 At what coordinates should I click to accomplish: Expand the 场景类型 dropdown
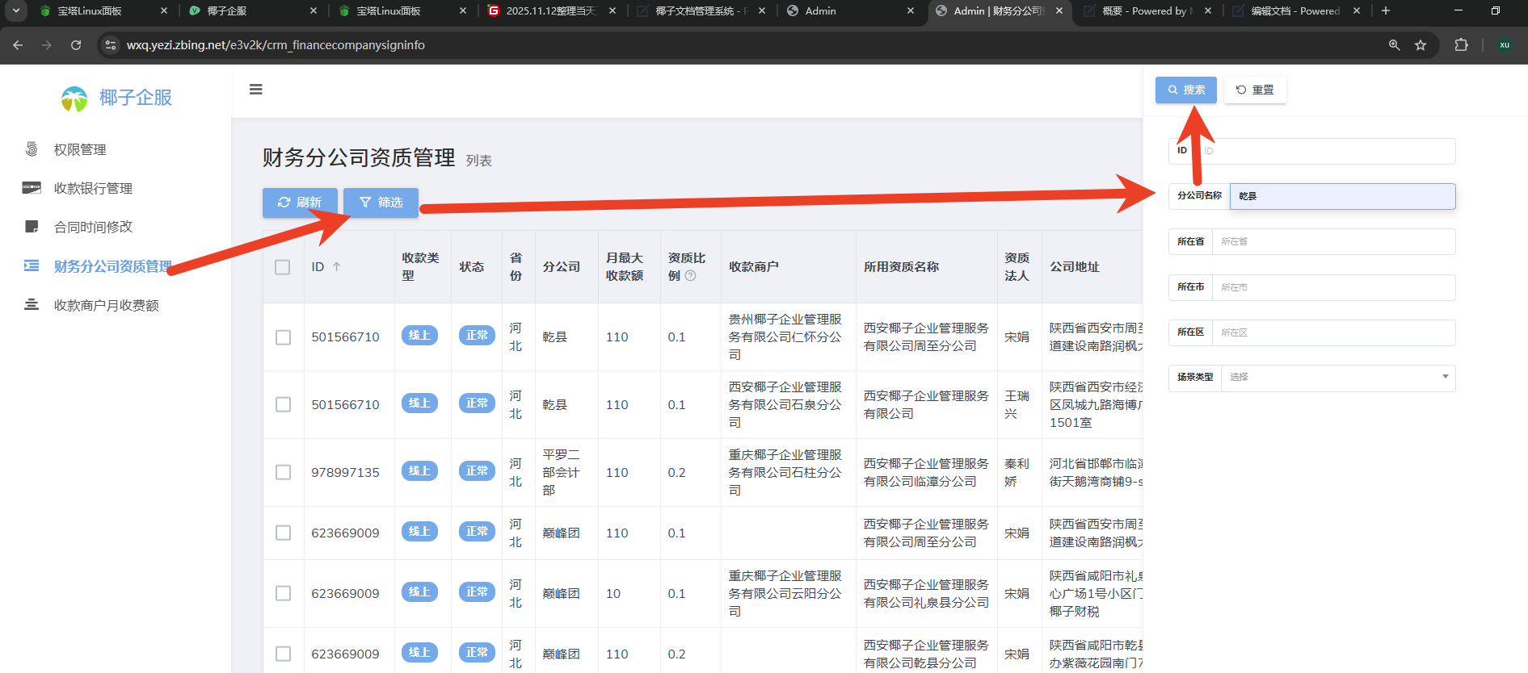click(x=1338, y=377)
